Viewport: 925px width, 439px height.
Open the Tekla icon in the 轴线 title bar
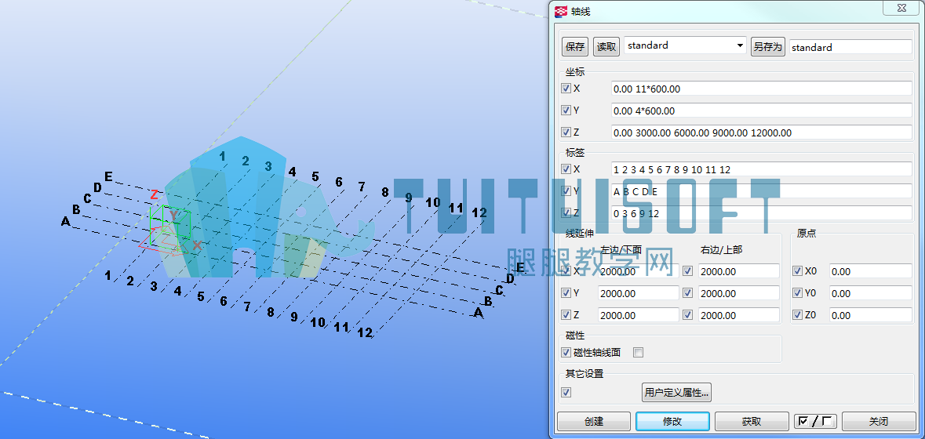[x=562, y=11]
